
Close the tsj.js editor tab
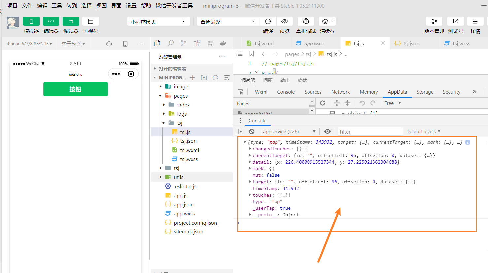[383, 43]
